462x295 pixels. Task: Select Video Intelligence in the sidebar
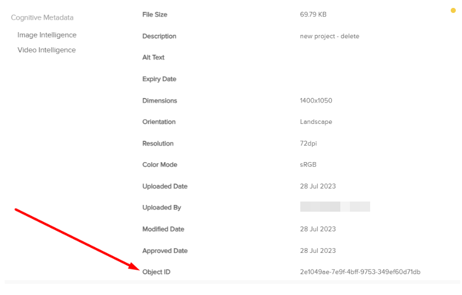tap(46, 50)
